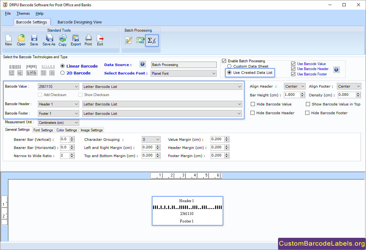Image resolution: width=366 pixels, height=250 pixels.
Task: Click the Export icon
Action: (76, 40)
